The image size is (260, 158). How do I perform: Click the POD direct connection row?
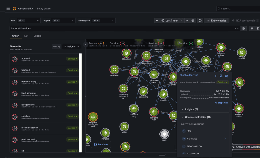[x=204, y=131]
